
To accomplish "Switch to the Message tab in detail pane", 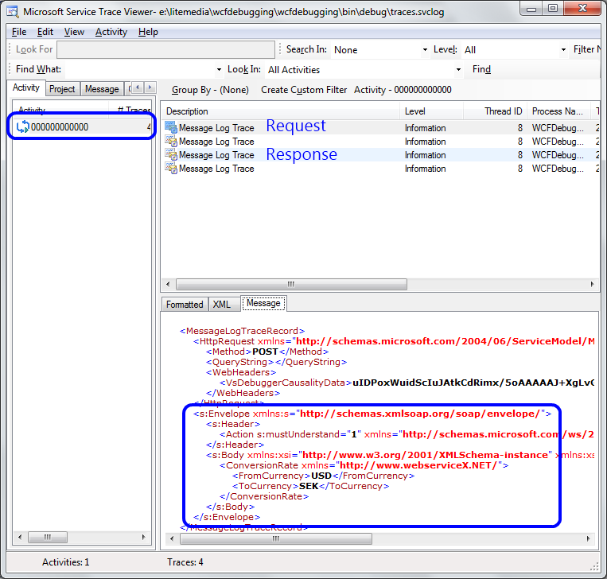I will click(263, 303).
